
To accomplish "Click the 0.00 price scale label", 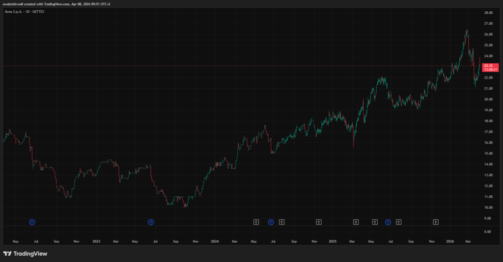I will coord(487,232).
